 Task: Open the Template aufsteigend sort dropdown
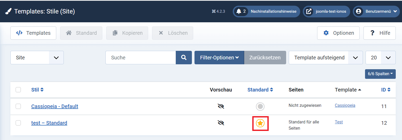coord(326,58)
